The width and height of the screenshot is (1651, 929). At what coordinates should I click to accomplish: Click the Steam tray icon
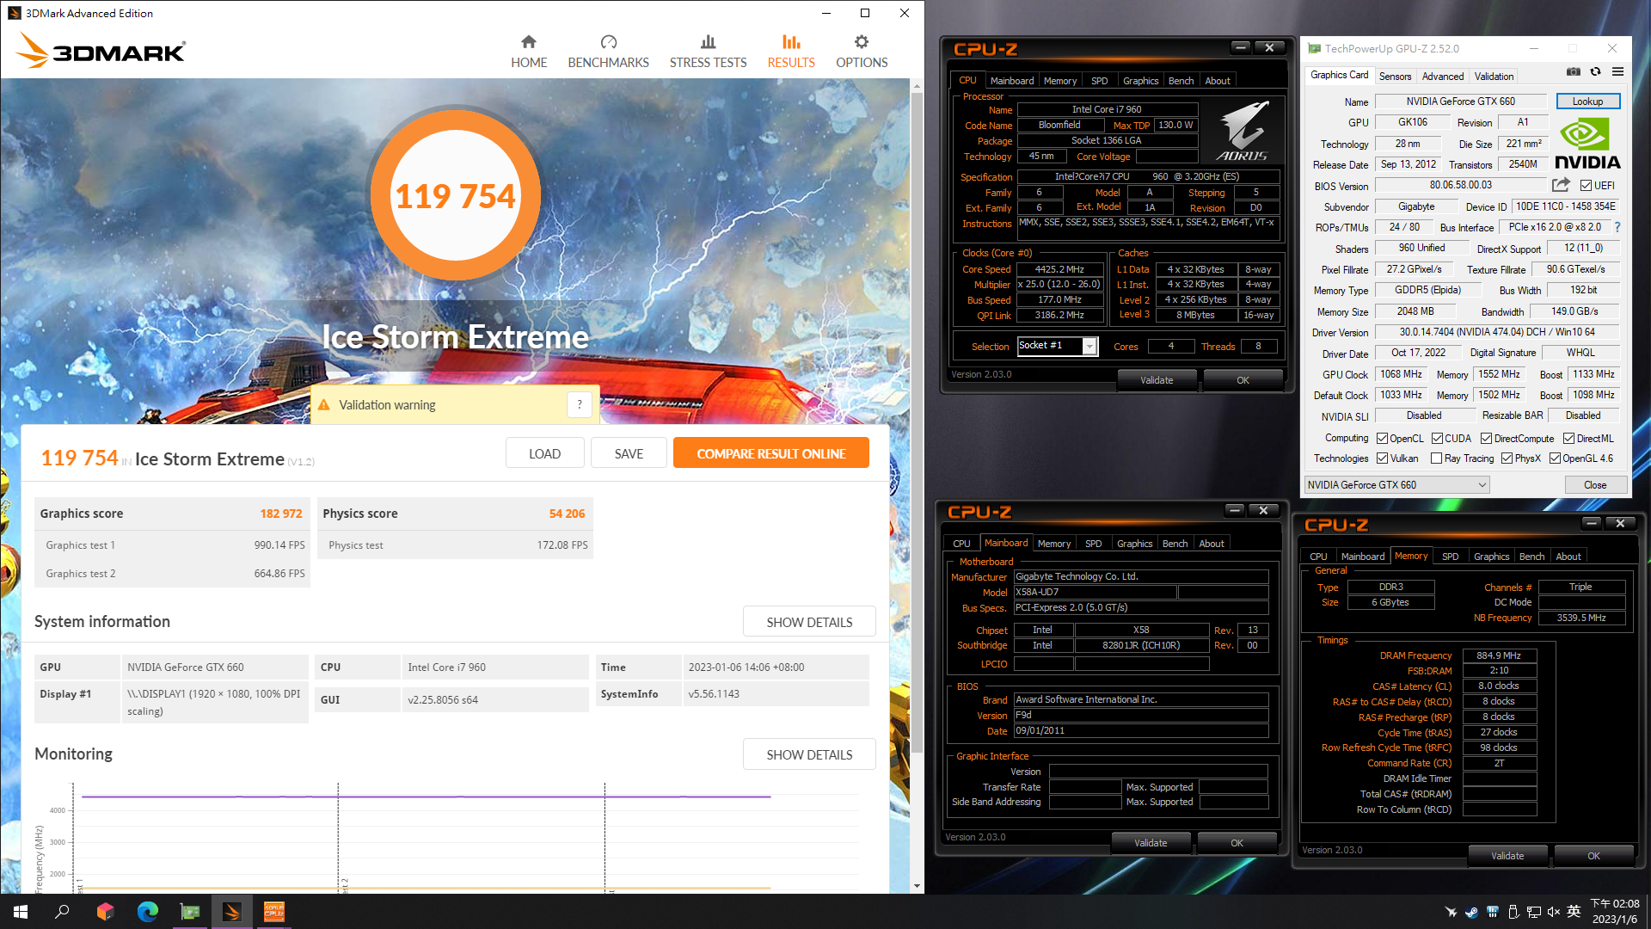pos(1471,912)
